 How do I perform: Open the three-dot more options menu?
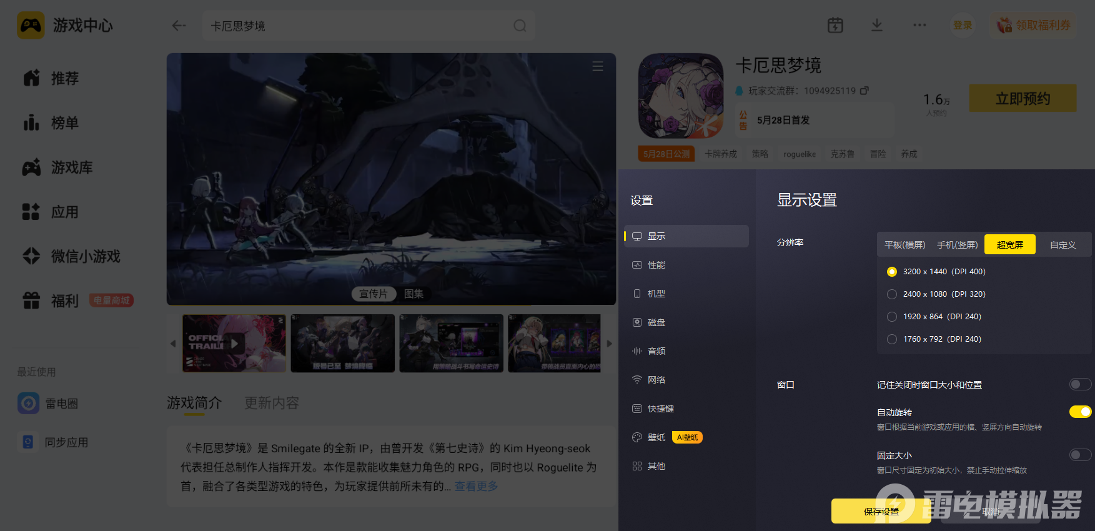point(919,25)
